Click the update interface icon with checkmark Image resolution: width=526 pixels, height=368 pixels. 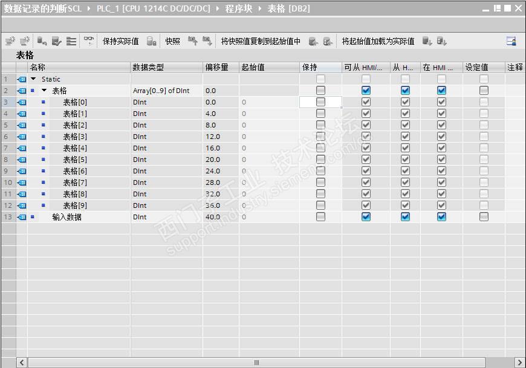pyautogui.click(x=56, y=41)
